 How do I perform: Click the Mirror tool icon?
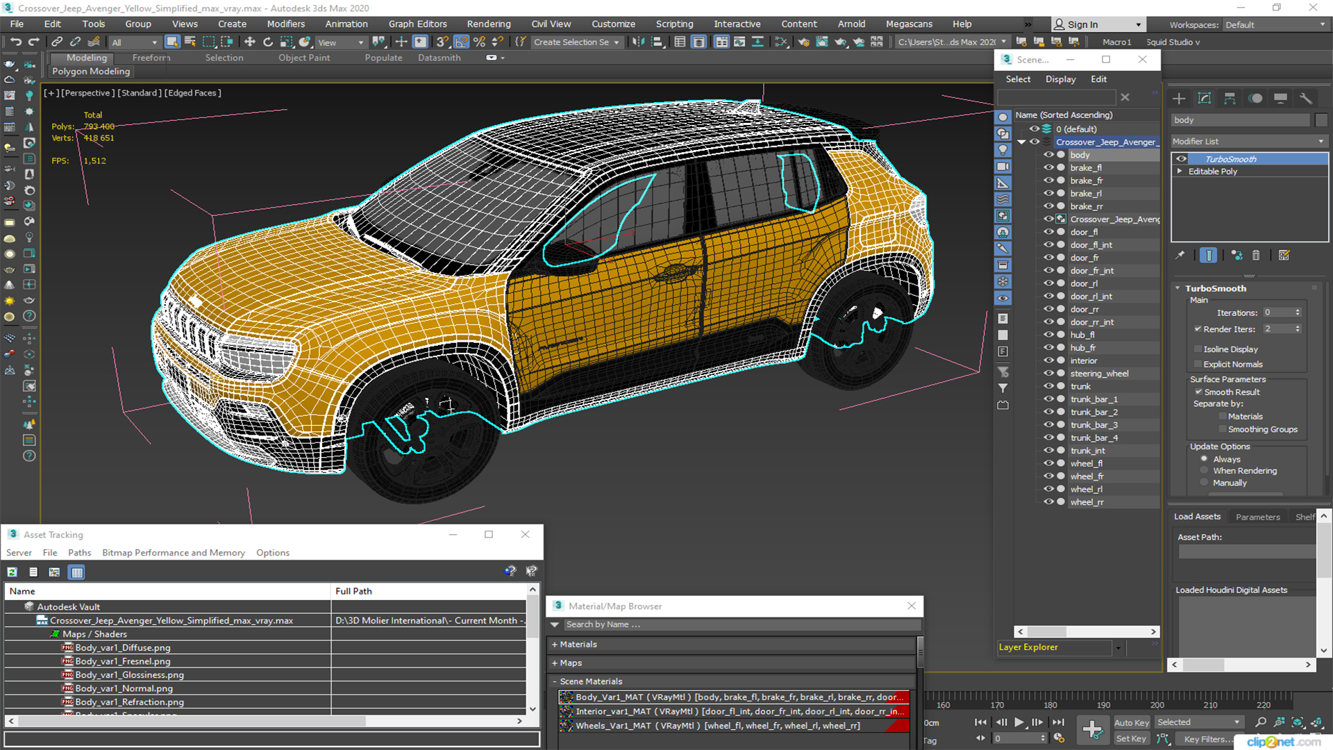(638, 42)
